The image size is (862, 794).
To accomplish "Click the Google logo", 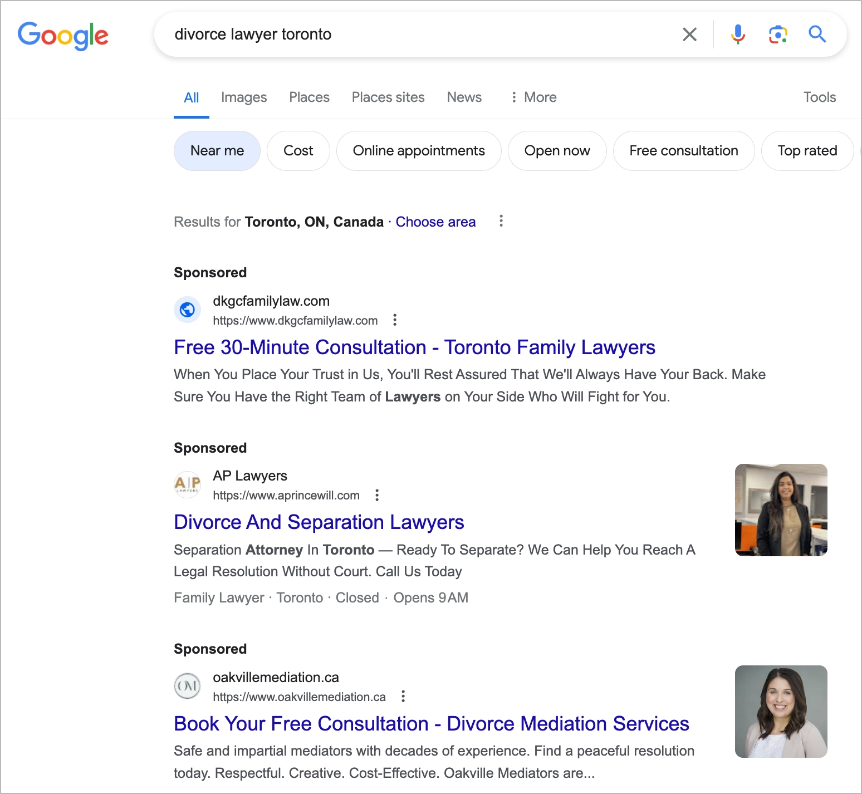I will (x=62, y=36).
